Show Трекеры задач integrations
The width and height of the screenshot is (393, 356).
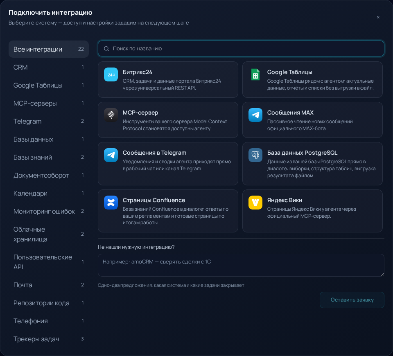(49, 339)
